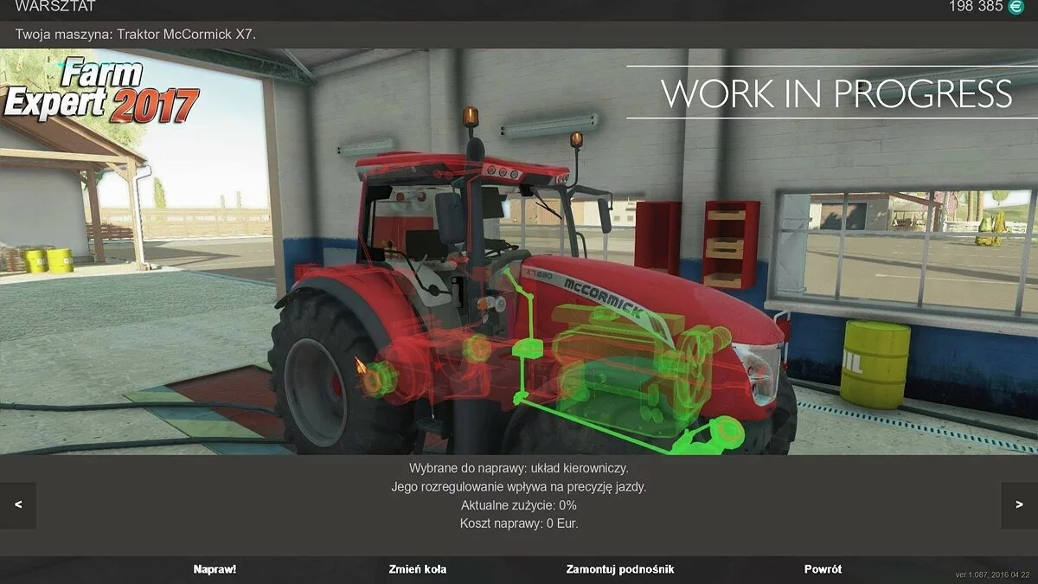Select the green front wheel steering hub
The height and width of the screenshot is (584, 1038).
[x=727, y=431]
